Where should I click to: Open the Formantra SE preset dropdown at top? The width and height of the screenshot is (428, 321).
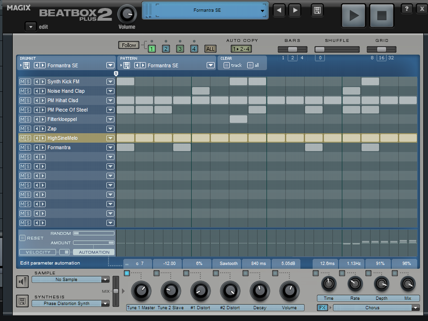[262, 11]
